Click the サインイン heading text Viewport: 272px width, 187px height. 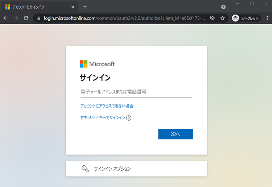(95, 78)
